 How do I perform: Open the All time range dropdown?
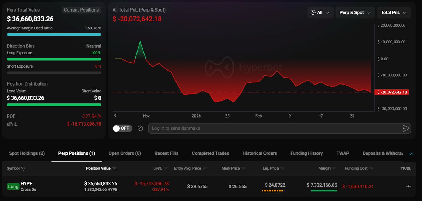(x=320, y=12)
